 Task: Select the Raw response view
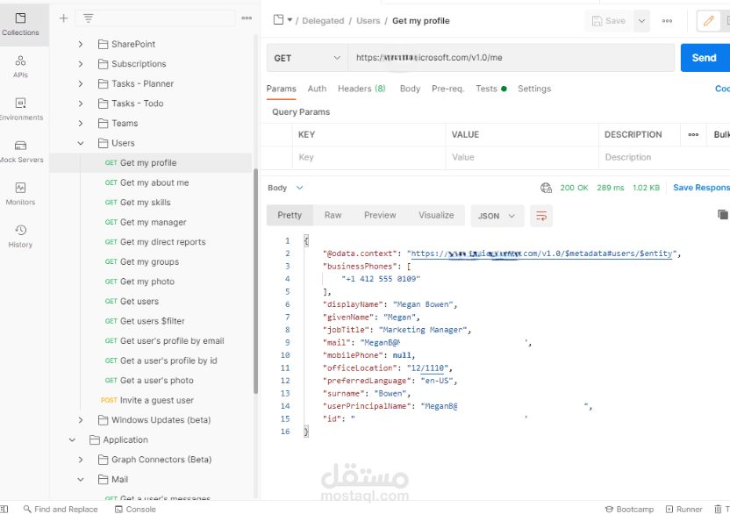pos(333,215)
